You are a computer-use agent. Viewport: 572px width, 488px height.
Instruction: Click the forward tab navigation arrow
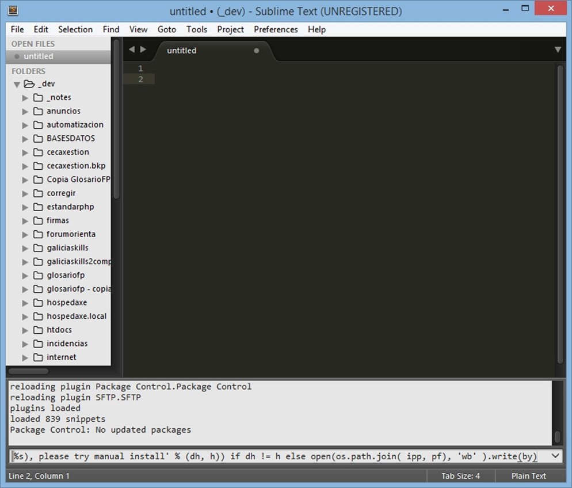(143, 49)
